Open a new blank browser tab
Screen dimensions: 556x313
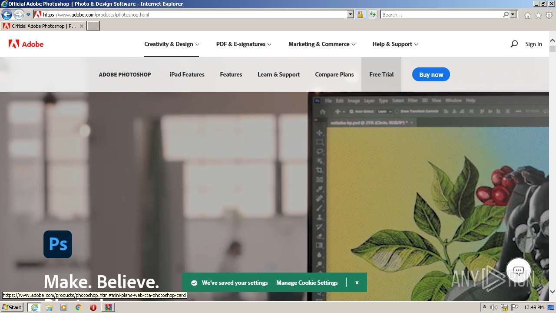tap(93, 26)
